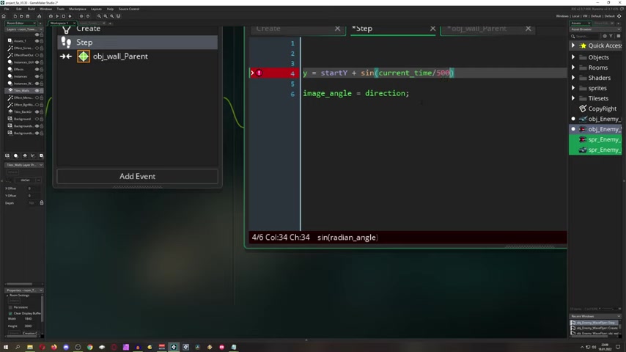Open Game Options toolbar icon

pyautogui.click(x=81, y=16)
